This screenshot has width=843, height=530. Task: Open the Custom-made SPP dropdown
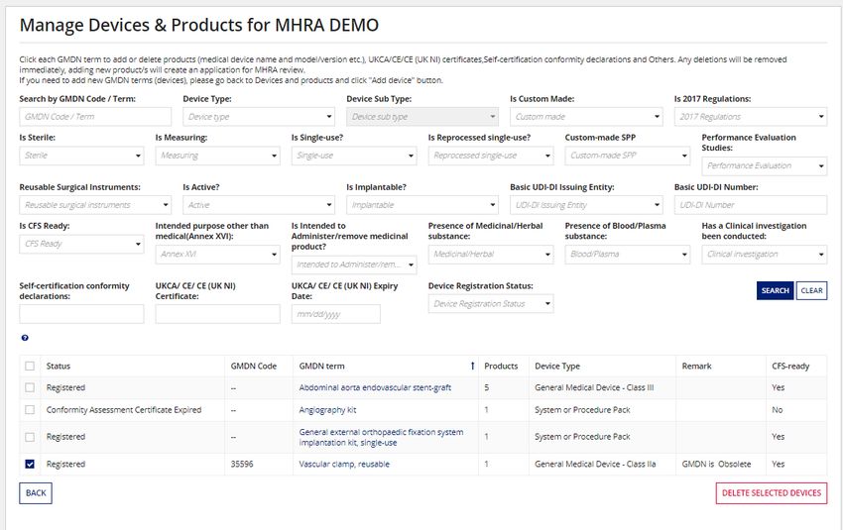coord(628,156)
